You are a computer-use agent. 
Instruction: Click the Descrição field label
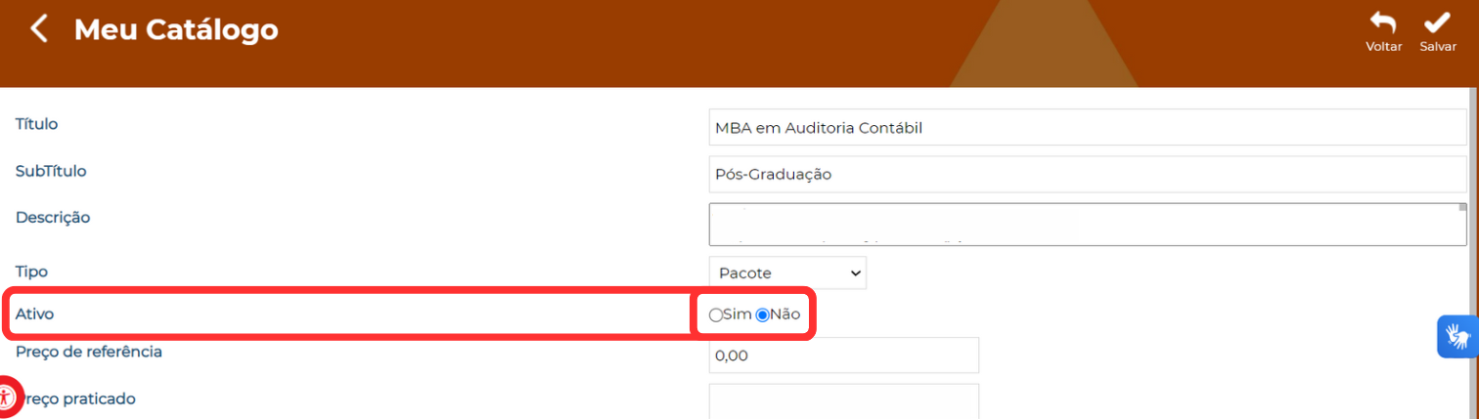(x=53, y=217)
